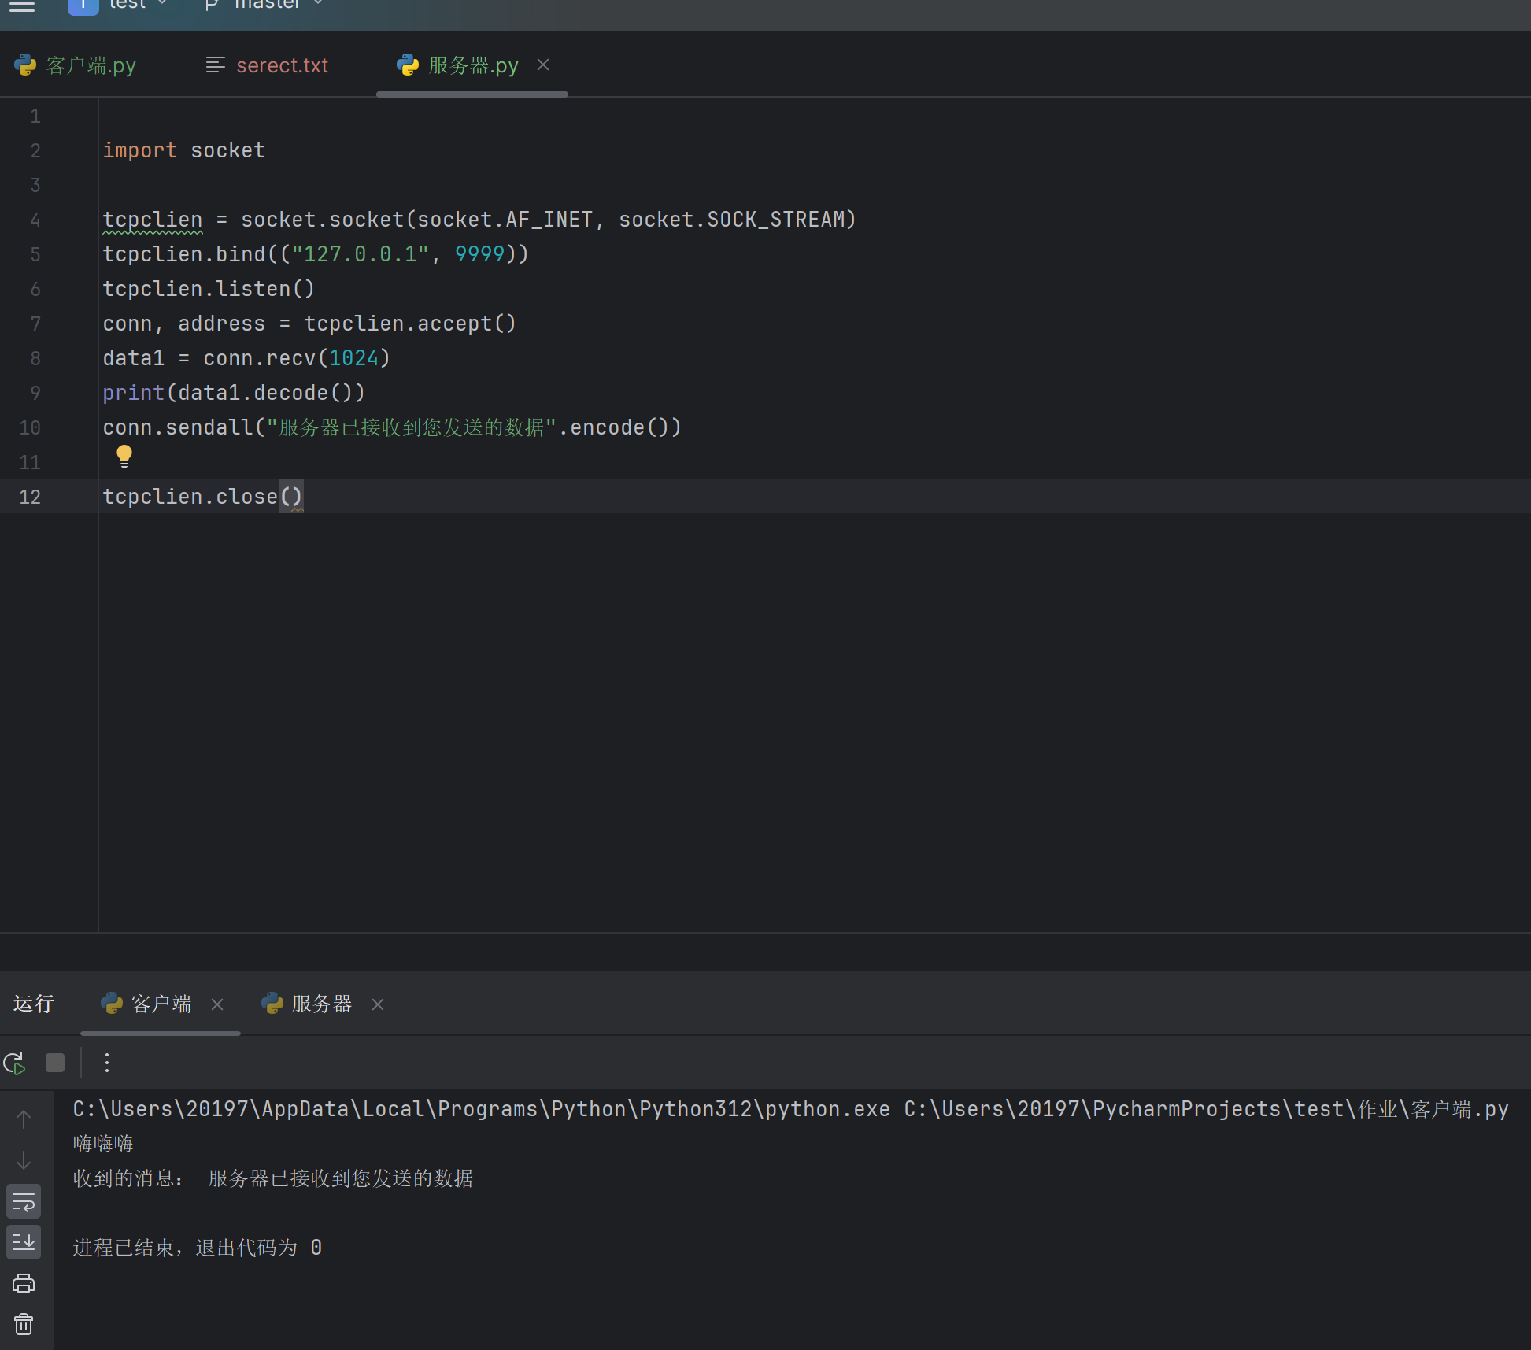The width and height of the screenshot is (1531, 1350).
Task: Toggle soft-wrap in the console
Action: [23, 1201]
